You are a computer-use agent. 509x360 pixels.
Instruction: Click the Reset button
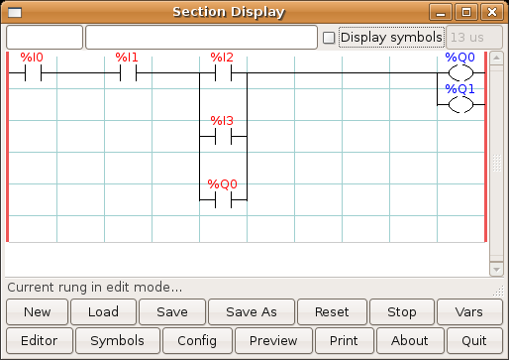click(x=332, y=311)
